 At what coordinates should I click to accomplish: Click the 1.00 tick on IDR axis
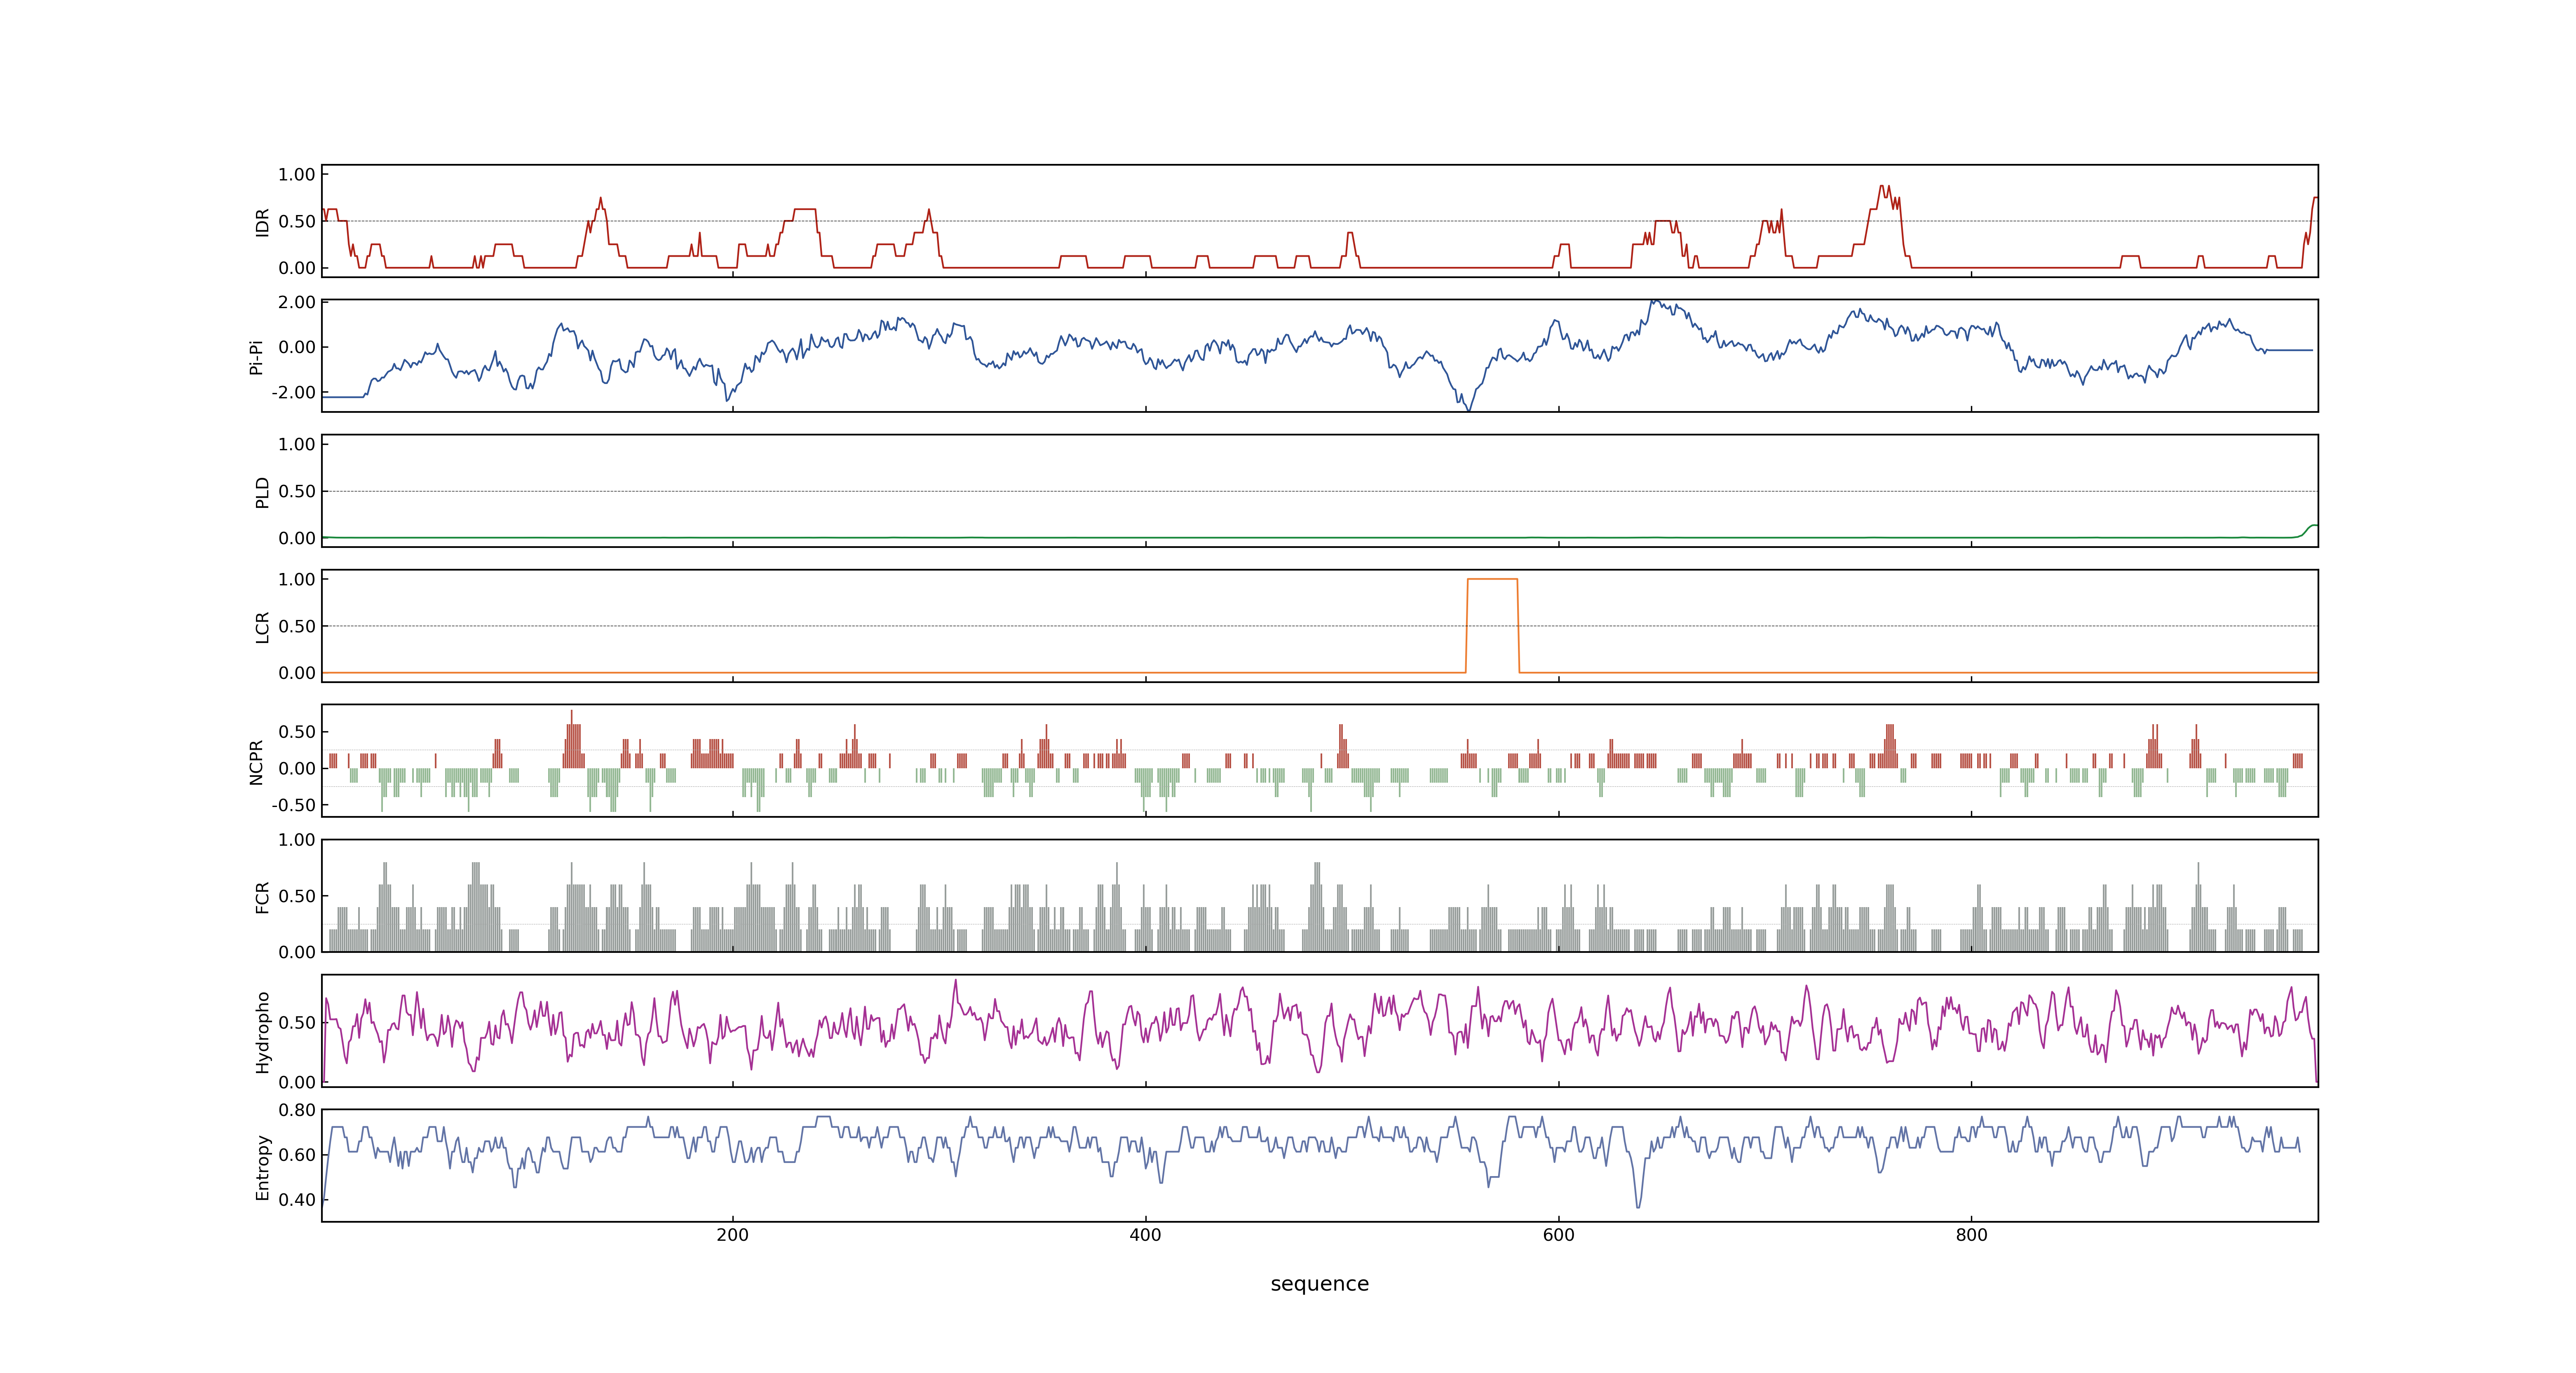(x=297, y=175)
